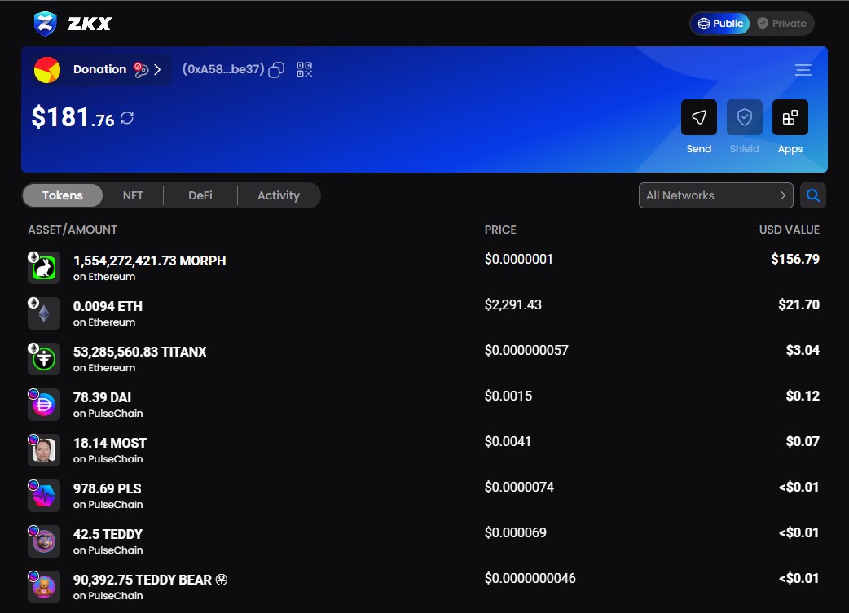This screenshot has width=849, height=613.
Task: Click the token search magnifier icon
Action: click(x=812, y=195)
